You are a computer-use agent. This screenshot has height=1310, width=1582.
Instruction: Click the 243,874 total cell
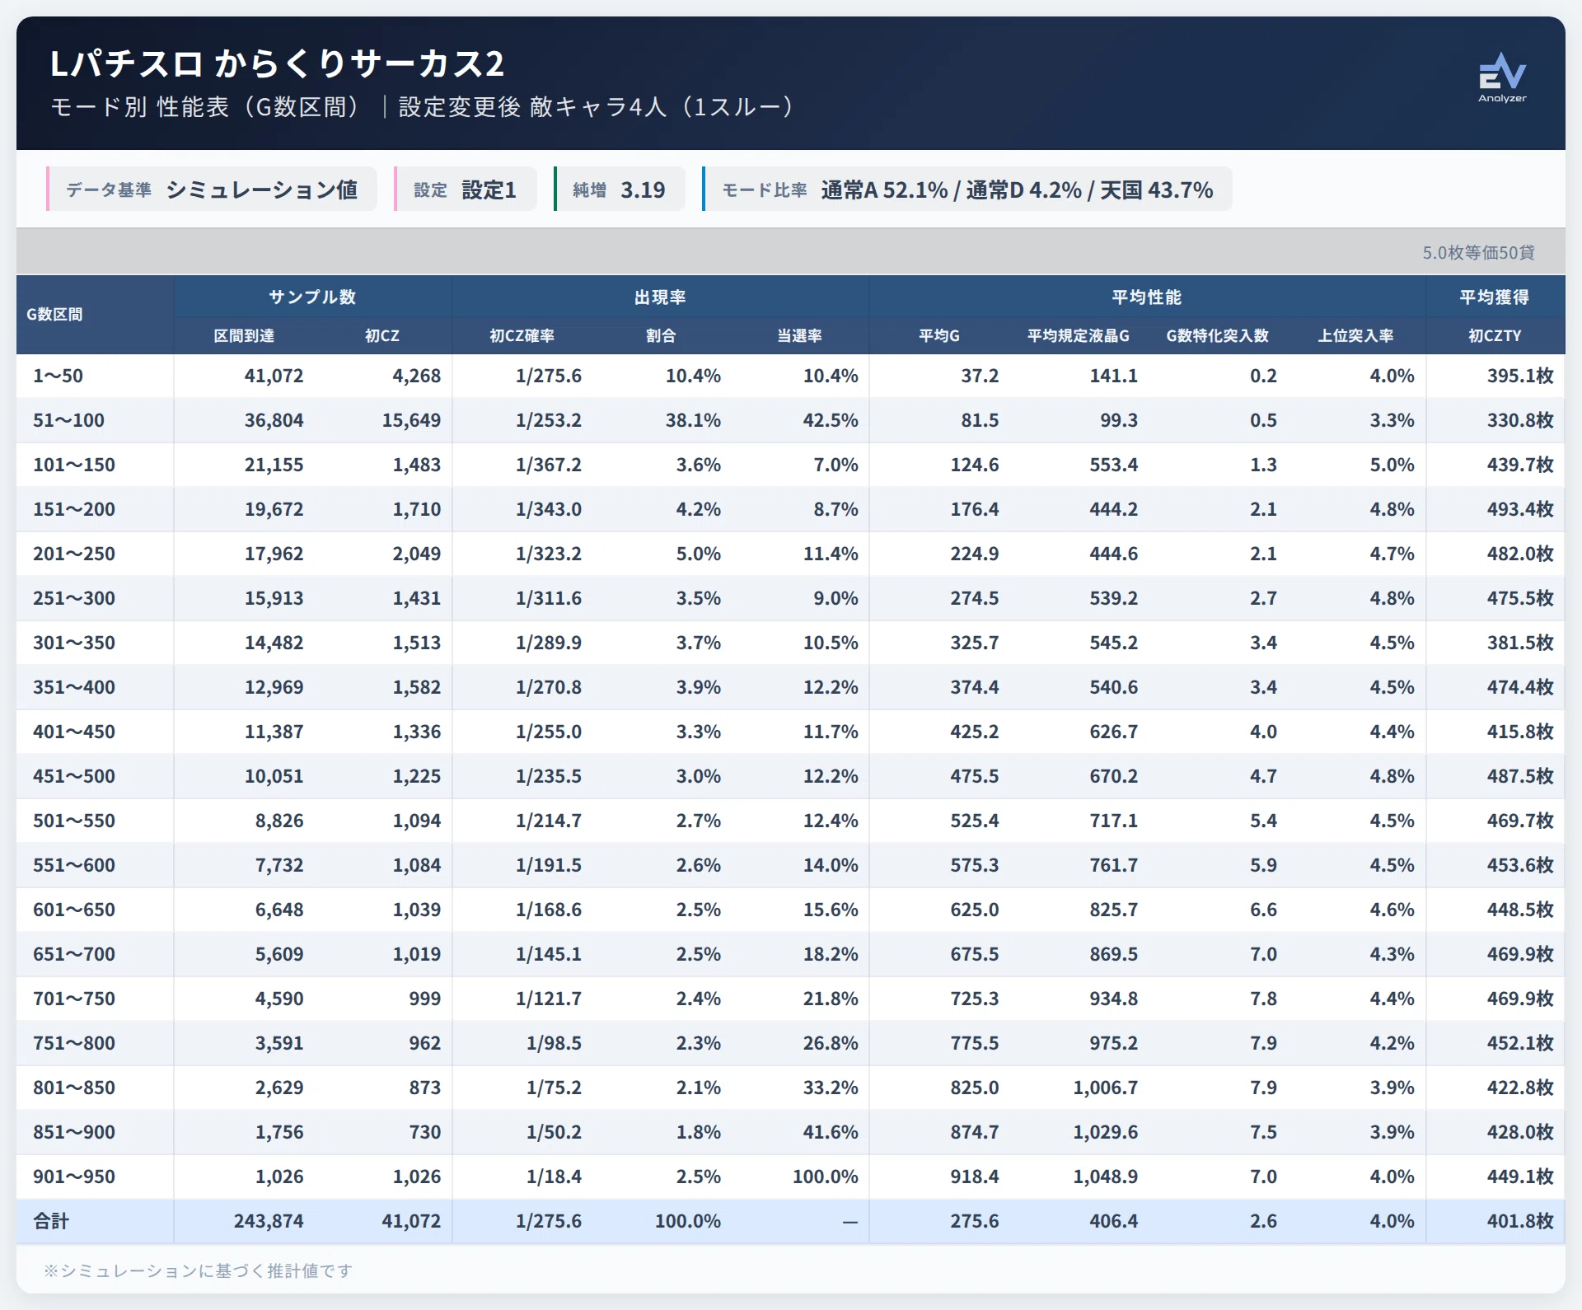click(268, 1221)
